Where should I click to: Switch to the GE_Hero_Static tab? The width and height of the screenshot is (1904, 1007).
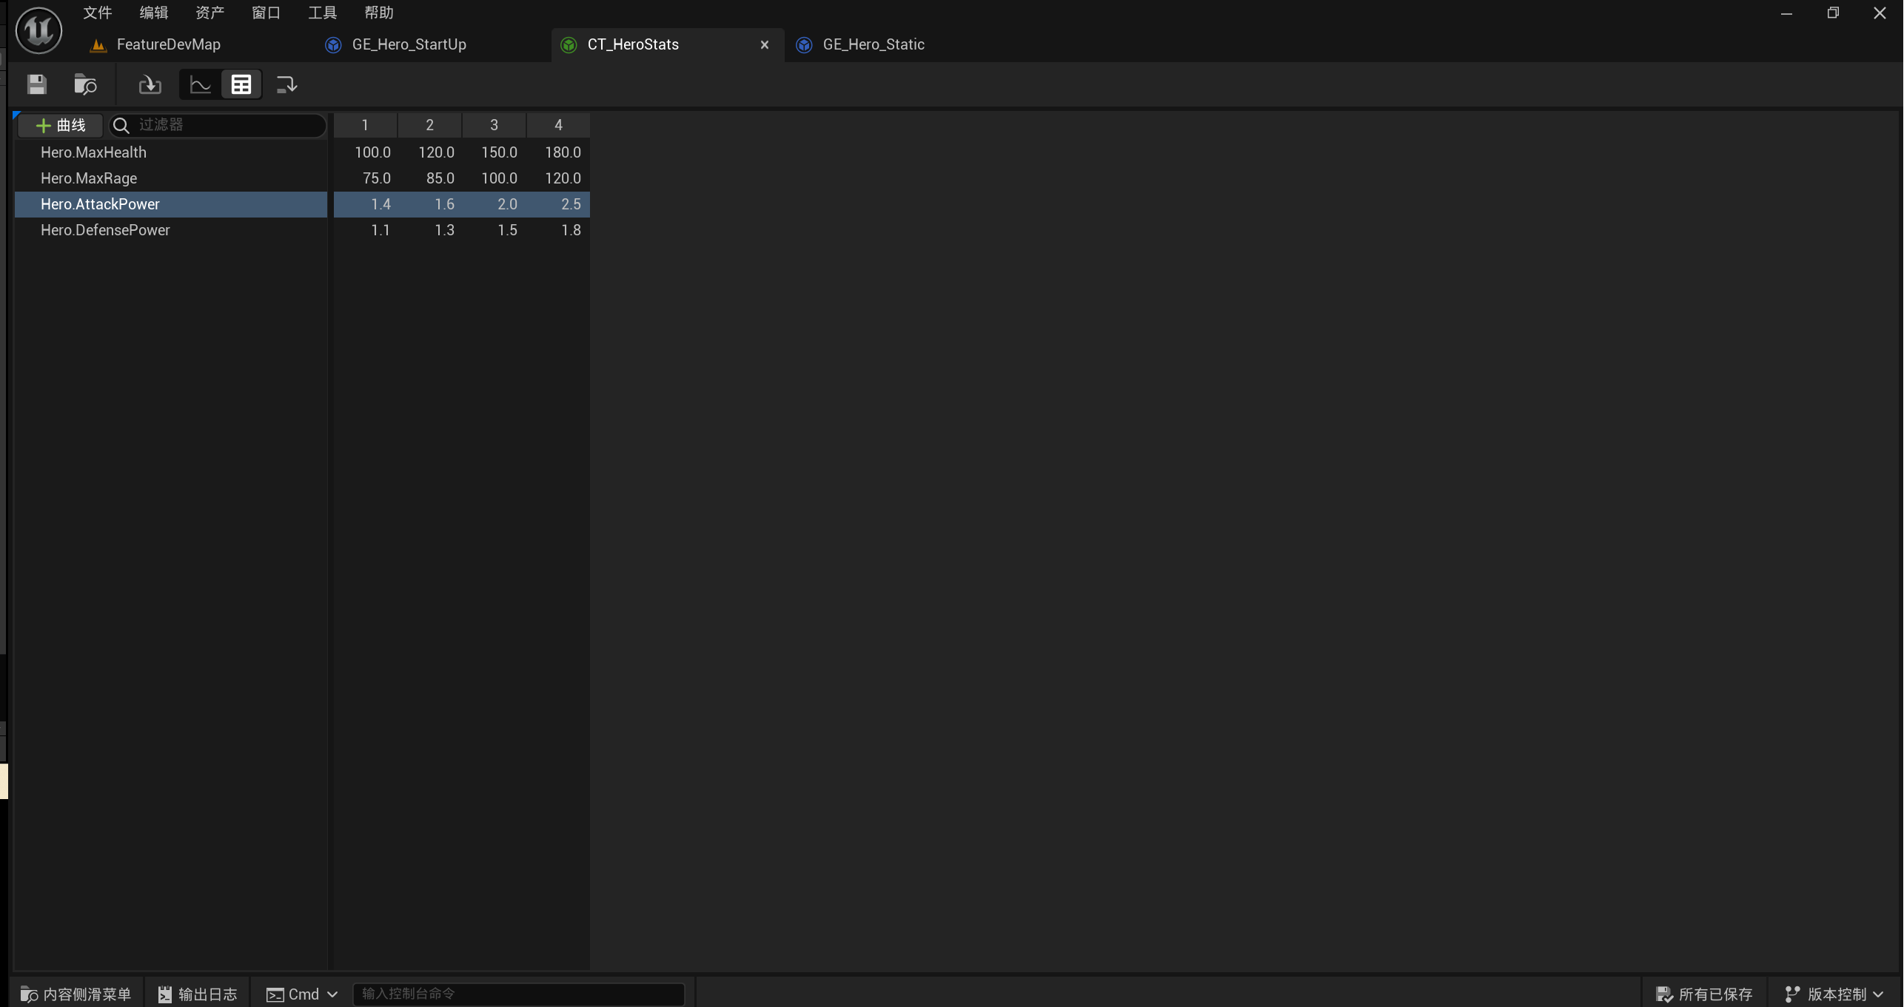(874, 44)
